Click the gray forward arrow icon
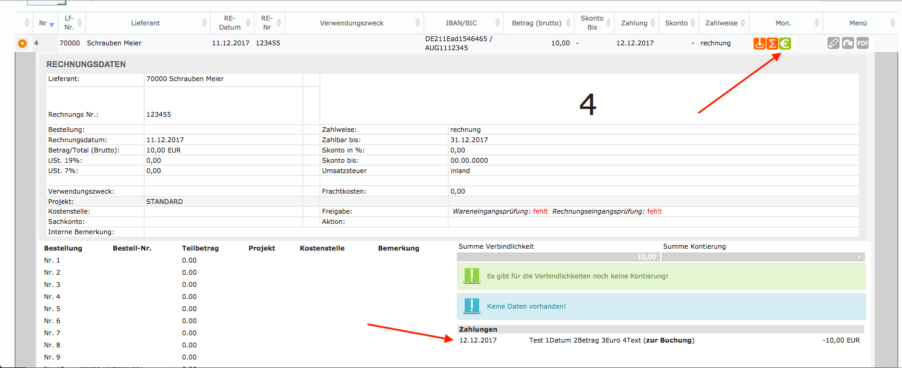Viewport: 902px width, 368px height. point(848,44)
